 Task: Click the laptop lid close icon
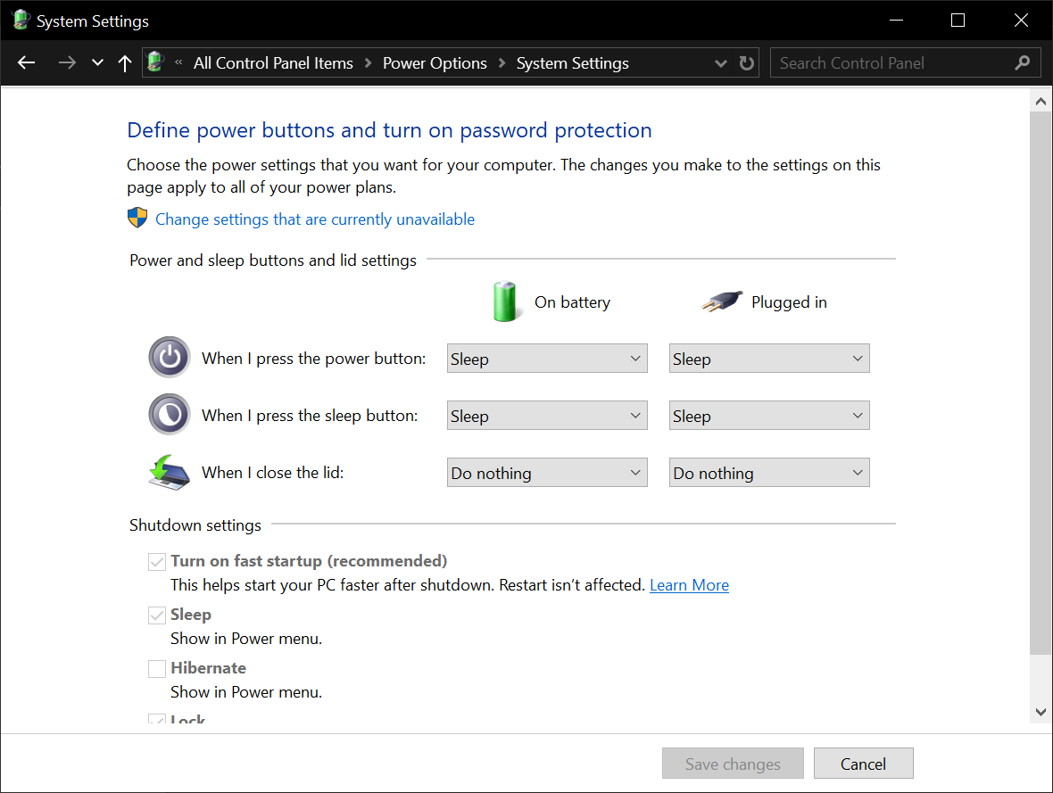170,472
